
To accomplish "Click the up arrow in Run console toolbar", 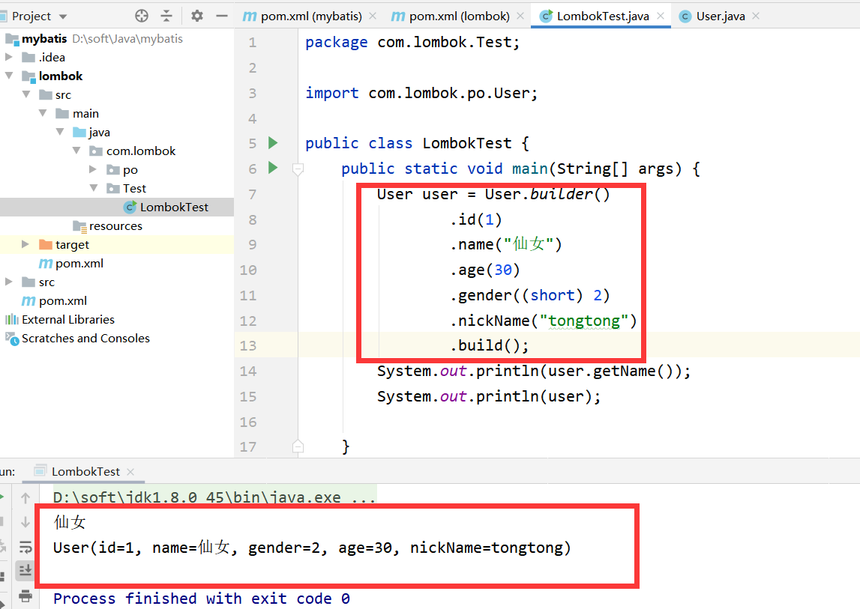I will click(25, 497).
